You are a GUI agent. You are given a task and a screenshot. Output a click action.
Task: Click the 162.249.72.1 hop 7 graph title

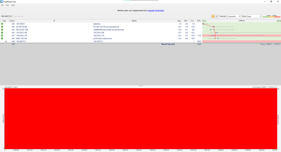(x=11, y=87)
